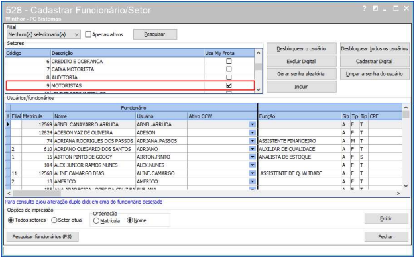Sort by Código column header

point(28,53)
